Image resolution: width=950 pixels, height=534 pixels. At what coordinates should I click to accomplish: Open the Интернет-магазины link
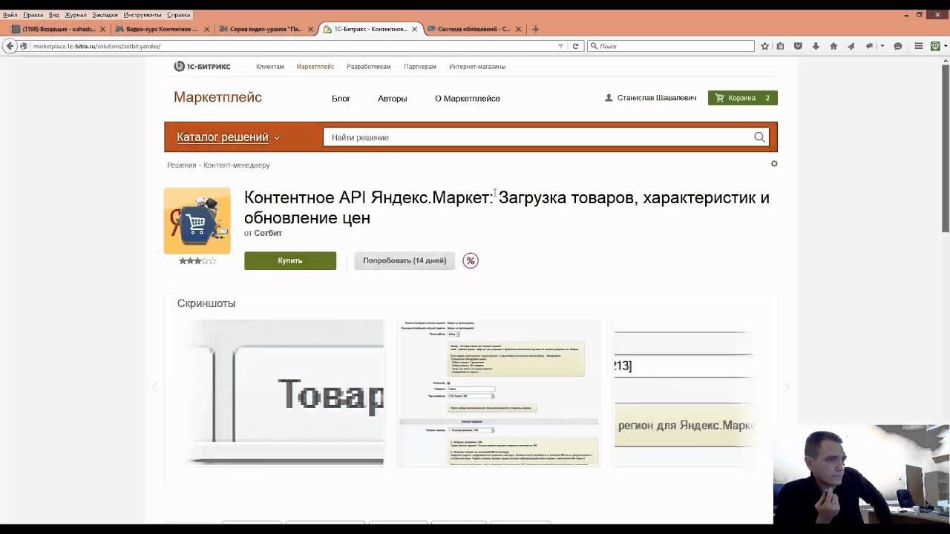coord(477,67)
